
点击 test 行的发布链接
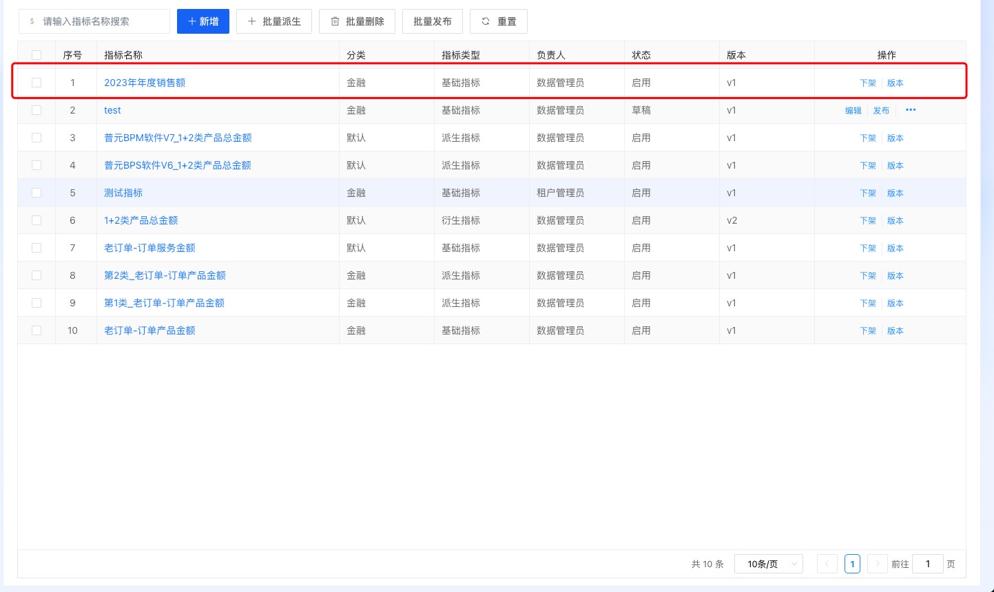coord(881,109)
